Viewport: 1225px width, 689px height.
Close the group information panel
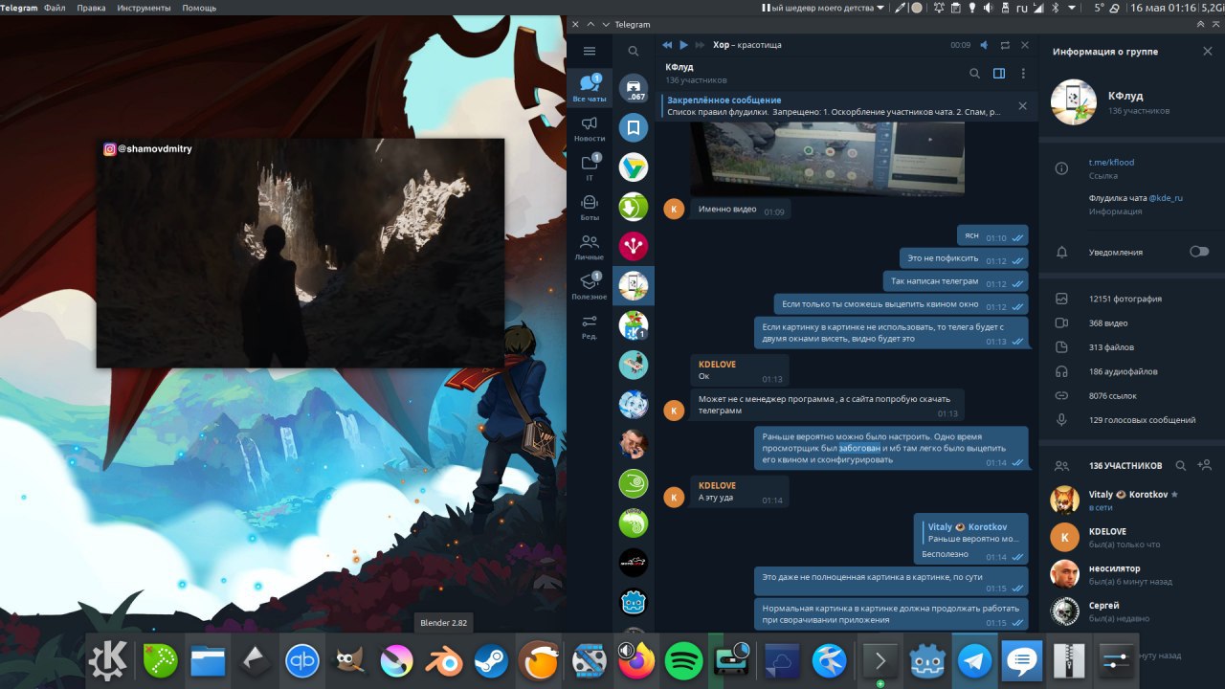click(x=1208, y=51)
